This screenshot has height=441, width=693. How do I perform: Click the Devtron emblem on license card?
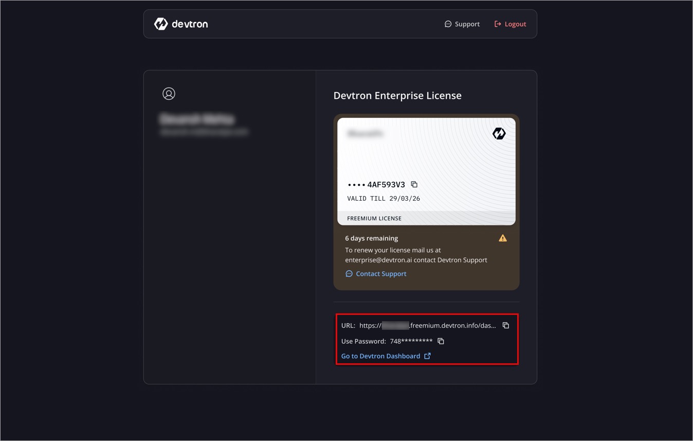tap(499, 134)
